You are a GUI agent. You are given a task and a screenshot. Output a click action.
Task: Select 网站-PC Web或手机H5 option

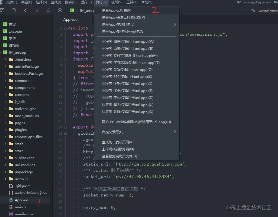coord(136,122)
